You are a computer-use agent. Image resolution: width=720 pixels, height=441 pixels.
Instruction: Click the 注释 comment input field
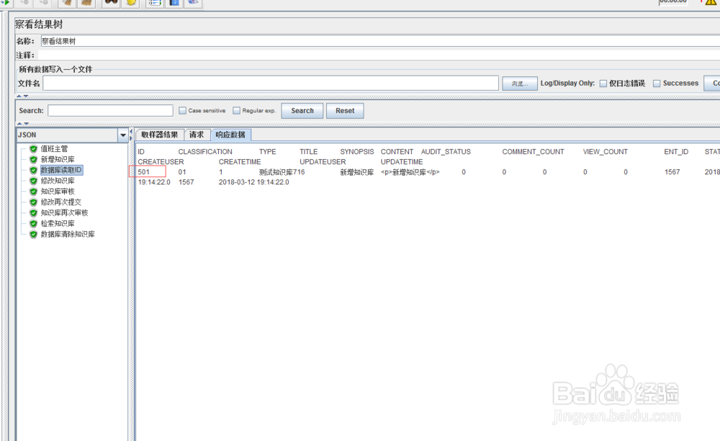pyautogui.click(x=380, y=55)
